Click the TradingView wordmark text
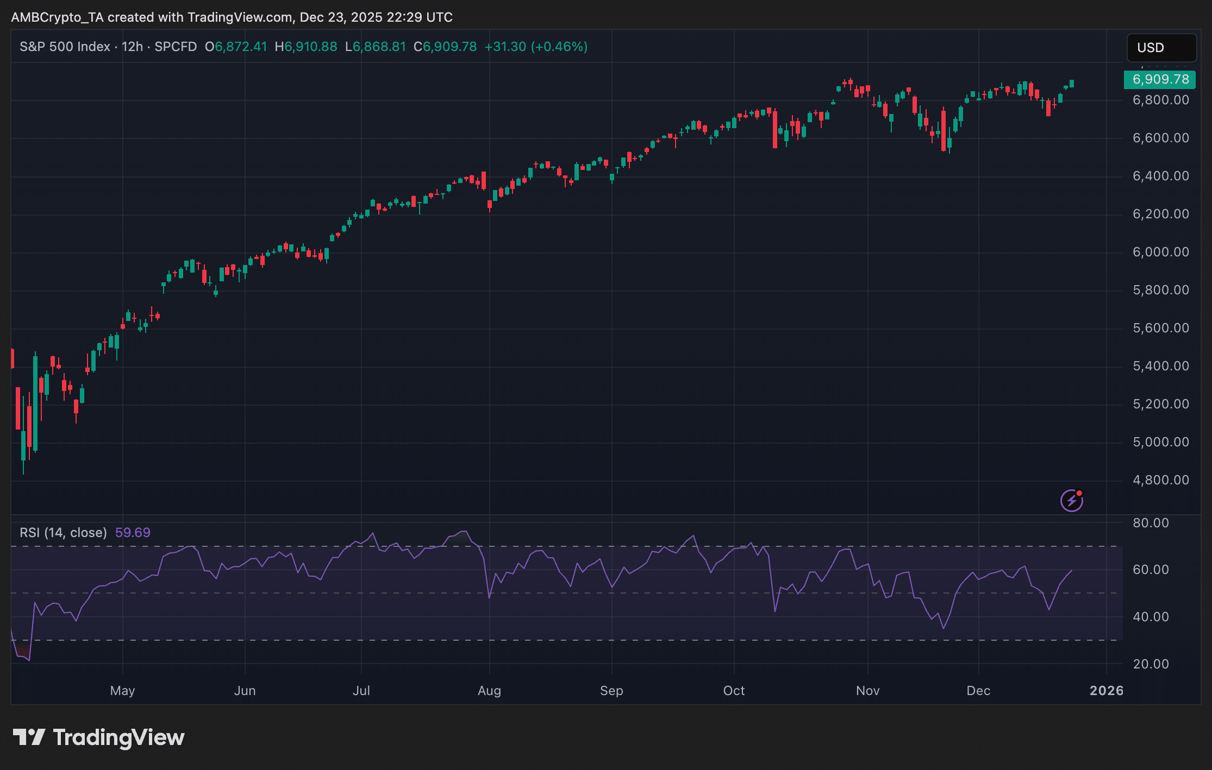 tap(118, 737)
